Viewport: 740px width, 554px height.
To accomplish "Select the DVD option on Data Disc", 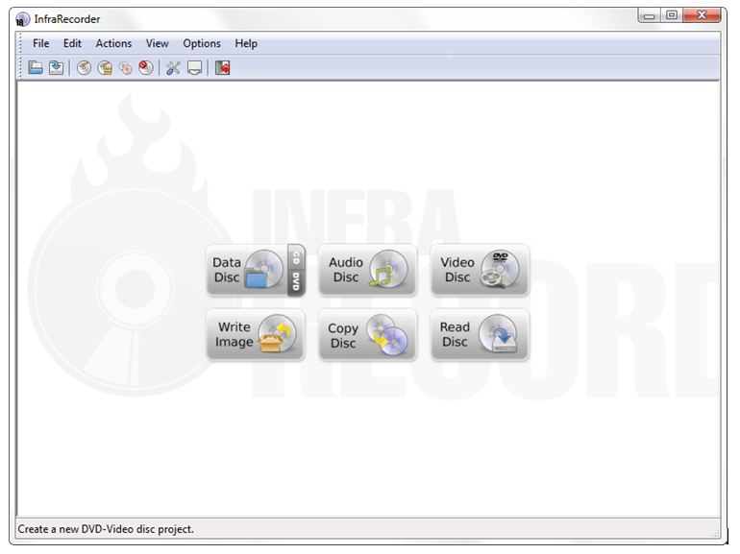I will pos(296,282).
